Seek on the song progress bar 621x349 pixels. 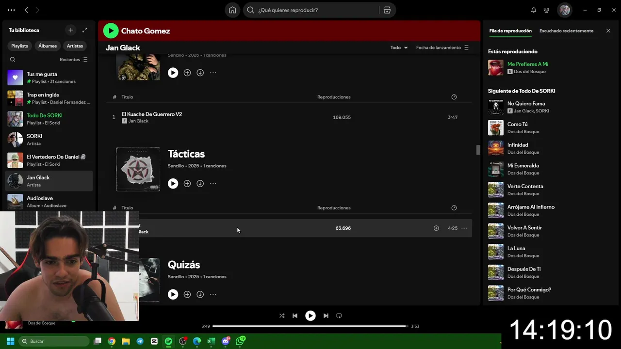310,326
